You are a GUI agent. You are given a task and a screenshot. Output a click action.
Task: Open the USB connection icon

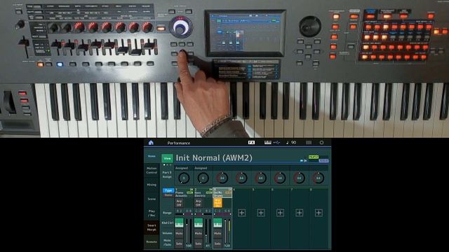(x=276, y=143)
